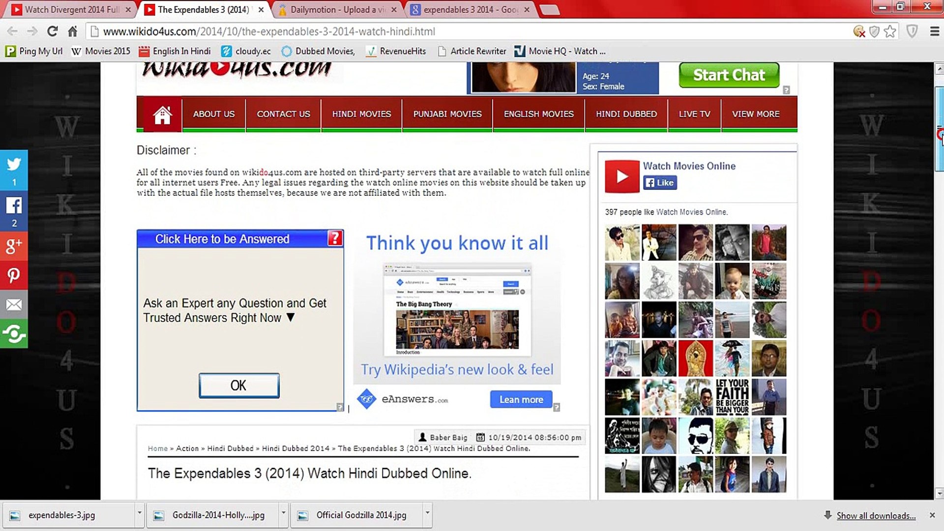Click the green Start Chat button
Screen dimensions: 944x531
[729, 75]
